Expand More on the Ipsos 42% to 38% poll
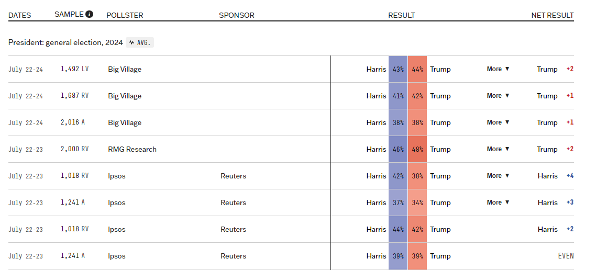 click(x=498, y=176)
